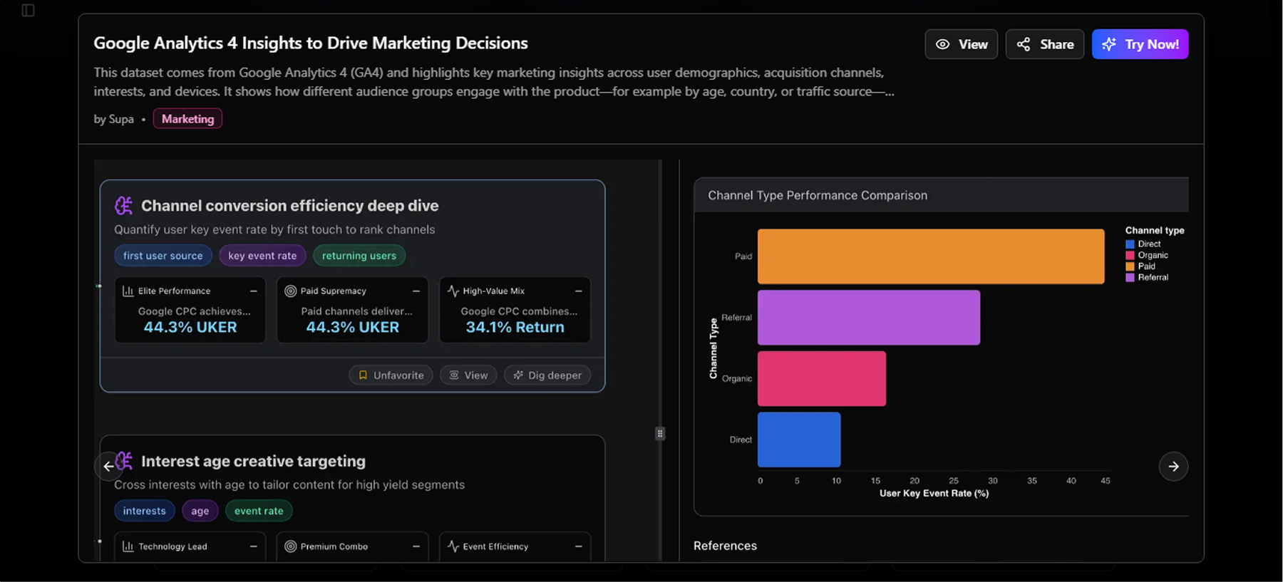The height and width of the screenshot is (582, 1283).
Task: Click the target icon on Premium Combo
Action: (290, 546)
